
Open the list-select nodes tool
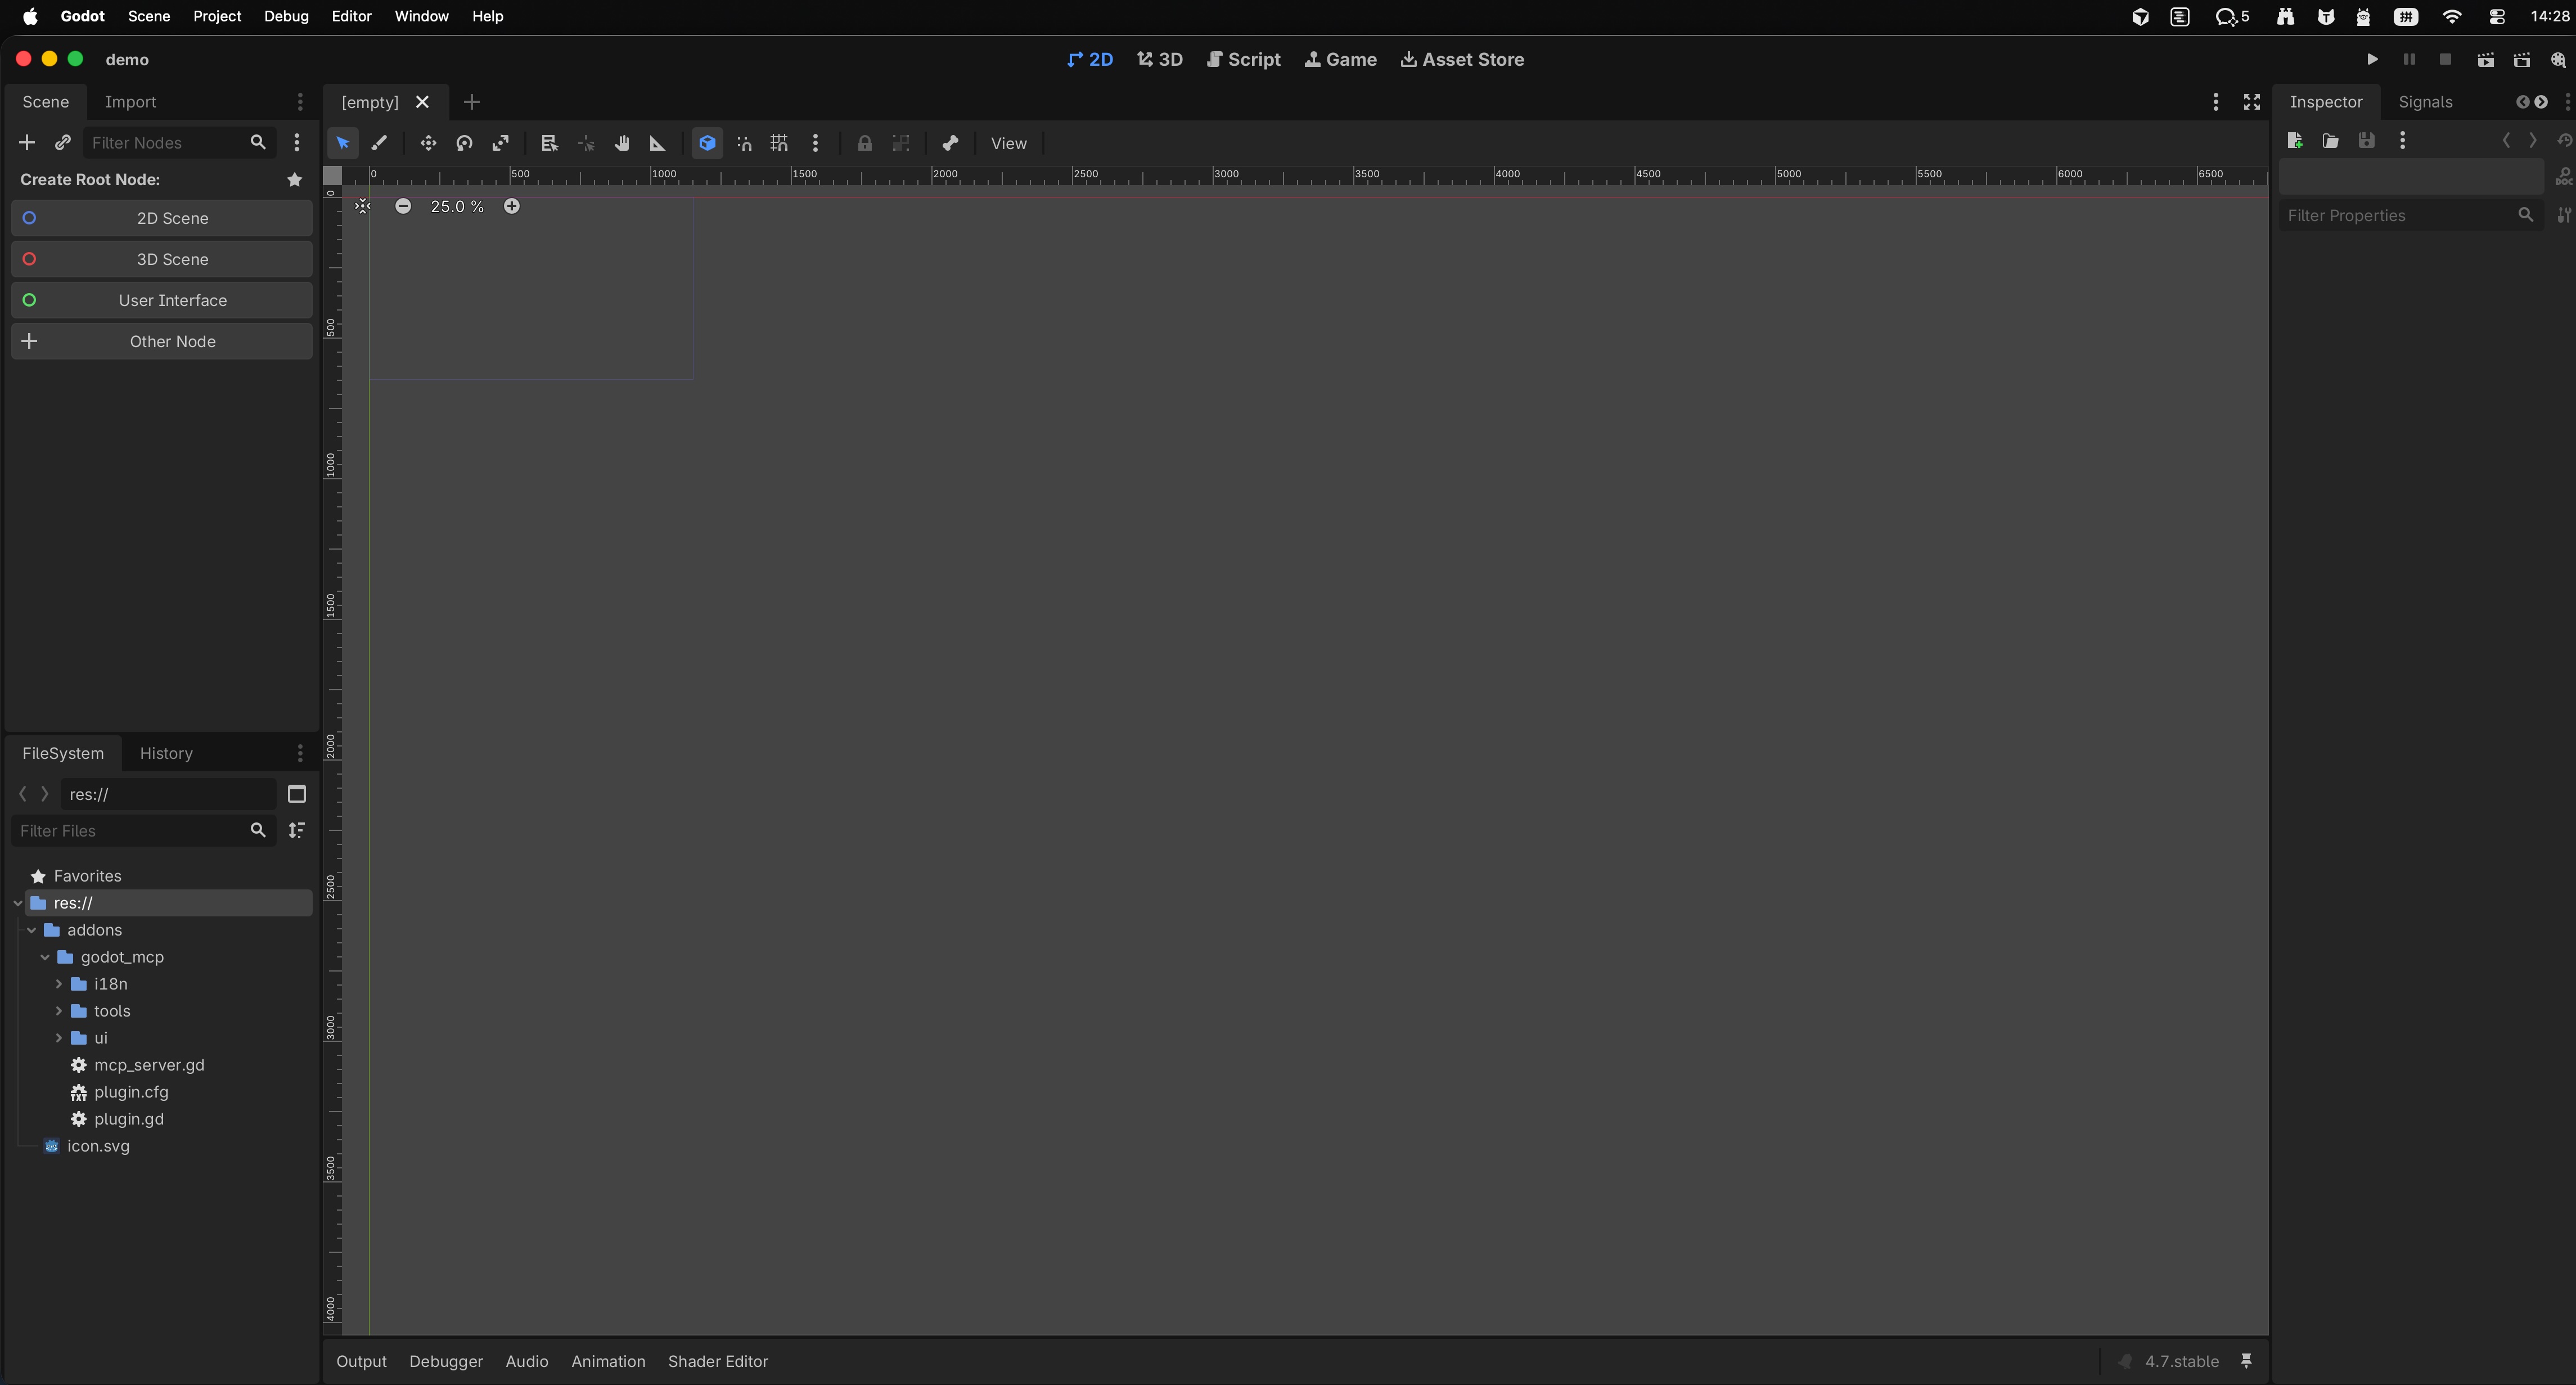tap(549, 143)
